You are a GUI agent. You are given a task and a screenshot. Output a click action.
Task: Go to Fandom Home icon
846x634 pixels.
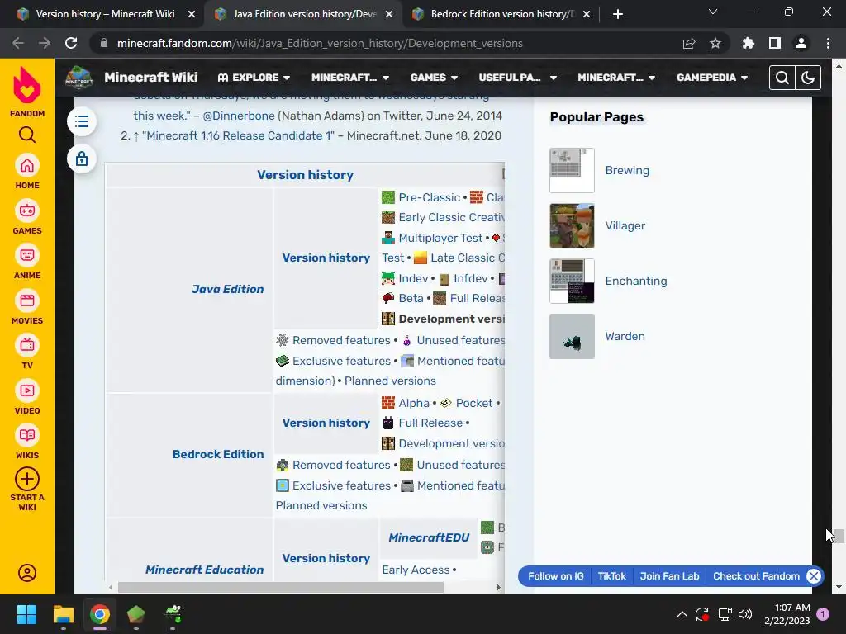pos(27,166)
